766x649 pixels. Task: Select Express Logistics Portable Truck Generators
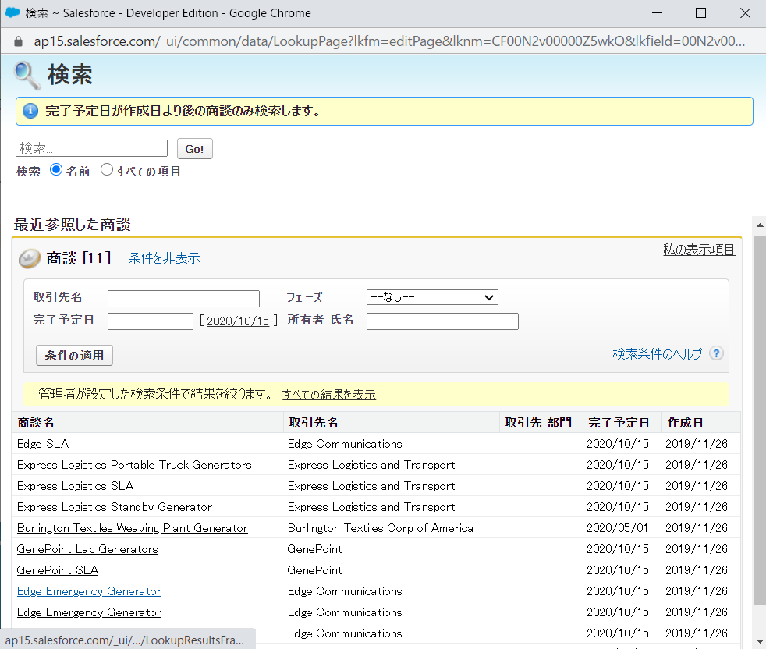click(x=134, y=465)
